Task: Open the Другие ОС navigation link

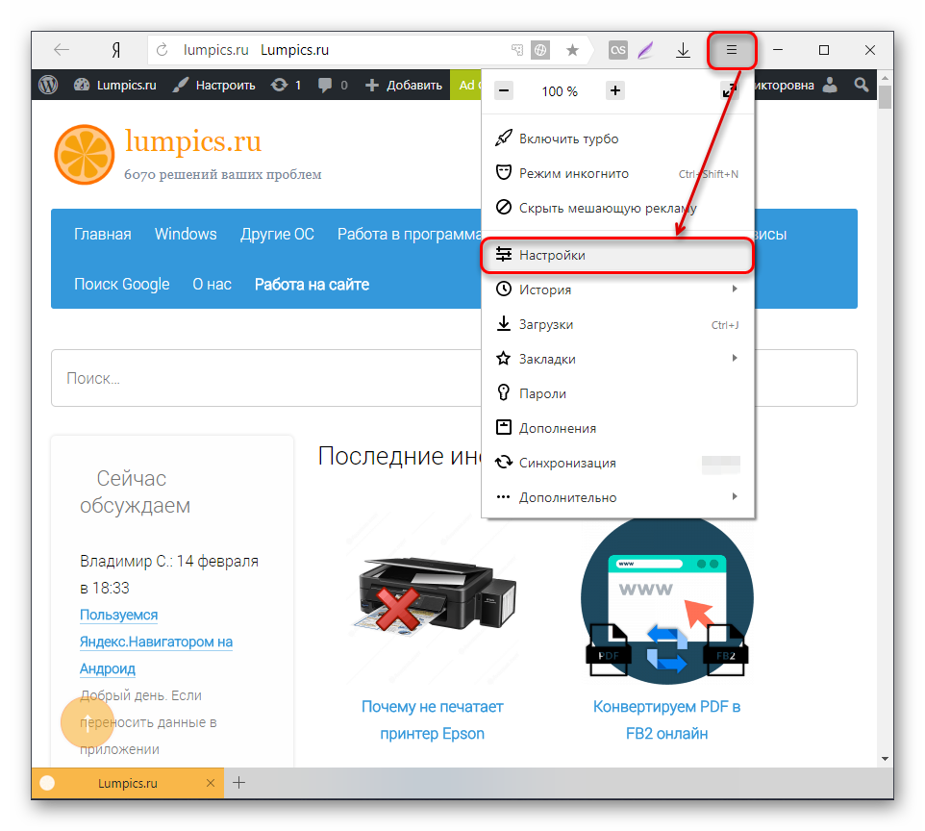Action: 277,235
